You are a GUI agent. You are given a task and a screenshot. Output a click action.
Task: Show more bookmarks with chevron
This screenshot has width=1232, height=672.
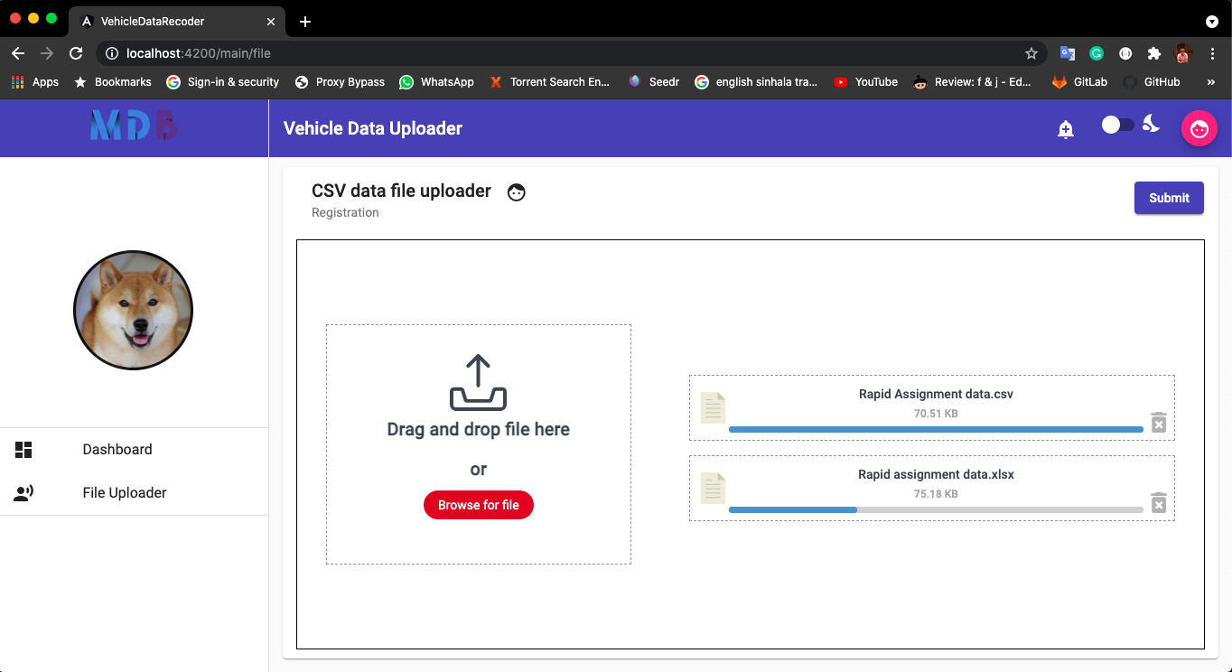click(1211, 82)
